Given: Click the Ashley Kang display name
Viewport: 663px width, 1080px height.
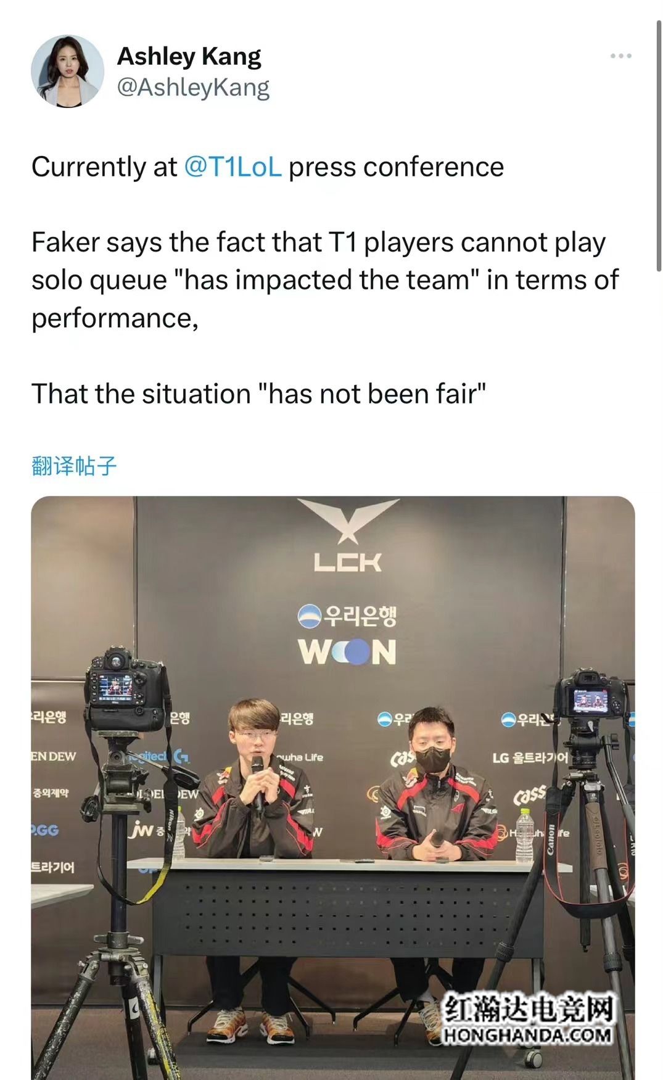Looking at the screenshot, I should [x=189, y=56].
